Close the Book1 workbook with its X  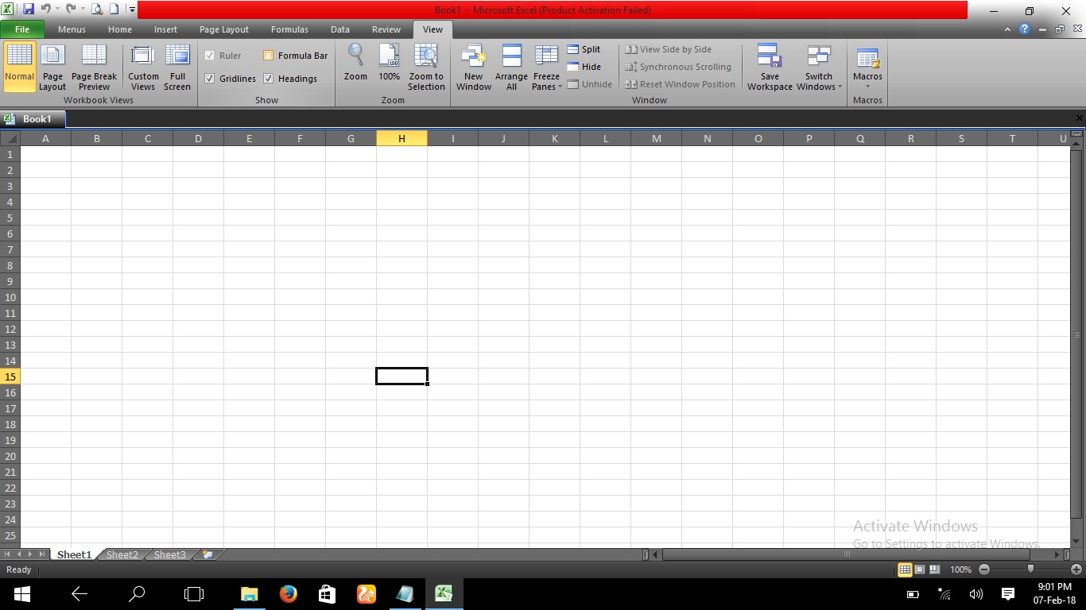(x=1079, y=118)
